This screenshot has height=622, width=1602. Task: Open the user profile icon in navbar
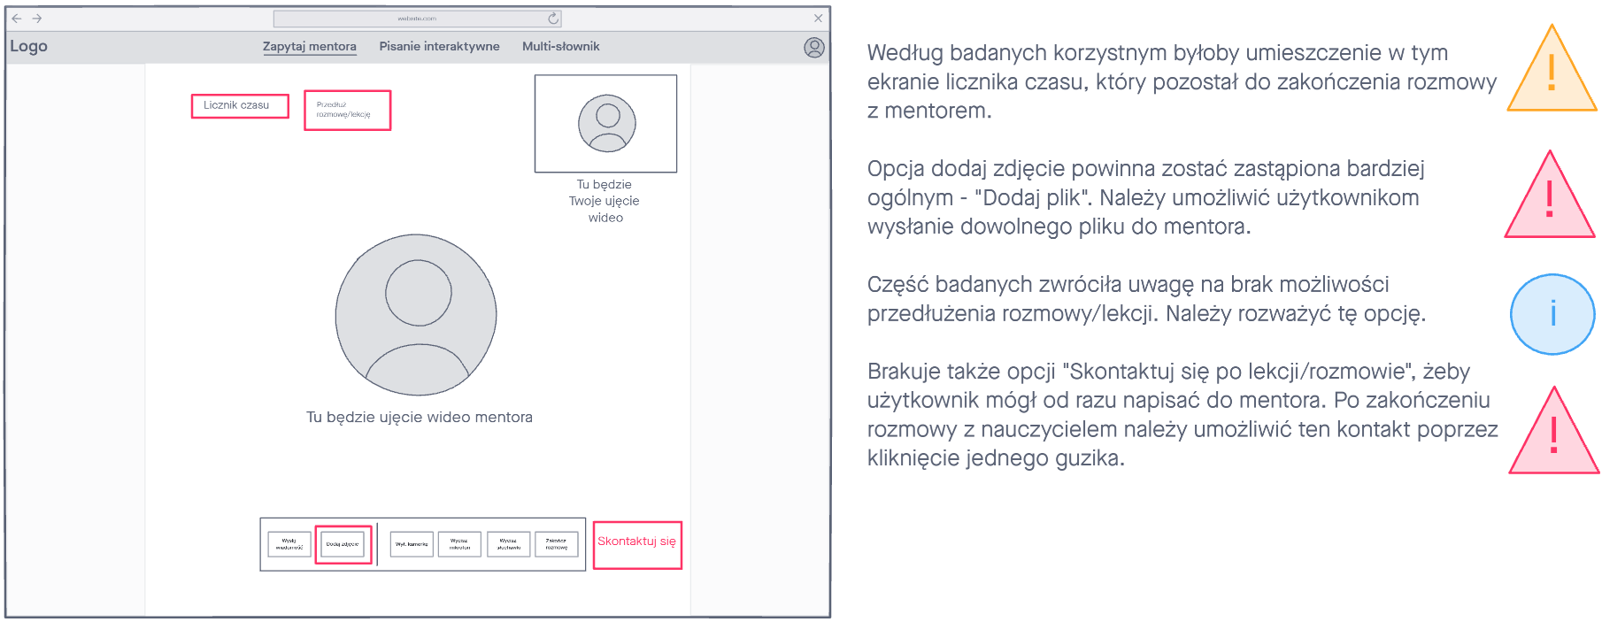(813, 48)
